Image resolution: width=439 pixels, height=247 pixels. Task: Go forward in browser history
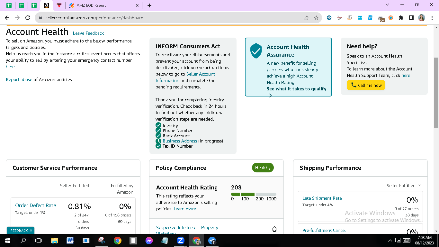(17, 18)
